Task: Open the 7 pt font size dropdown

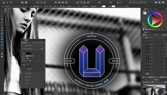Action: [28, 6]
